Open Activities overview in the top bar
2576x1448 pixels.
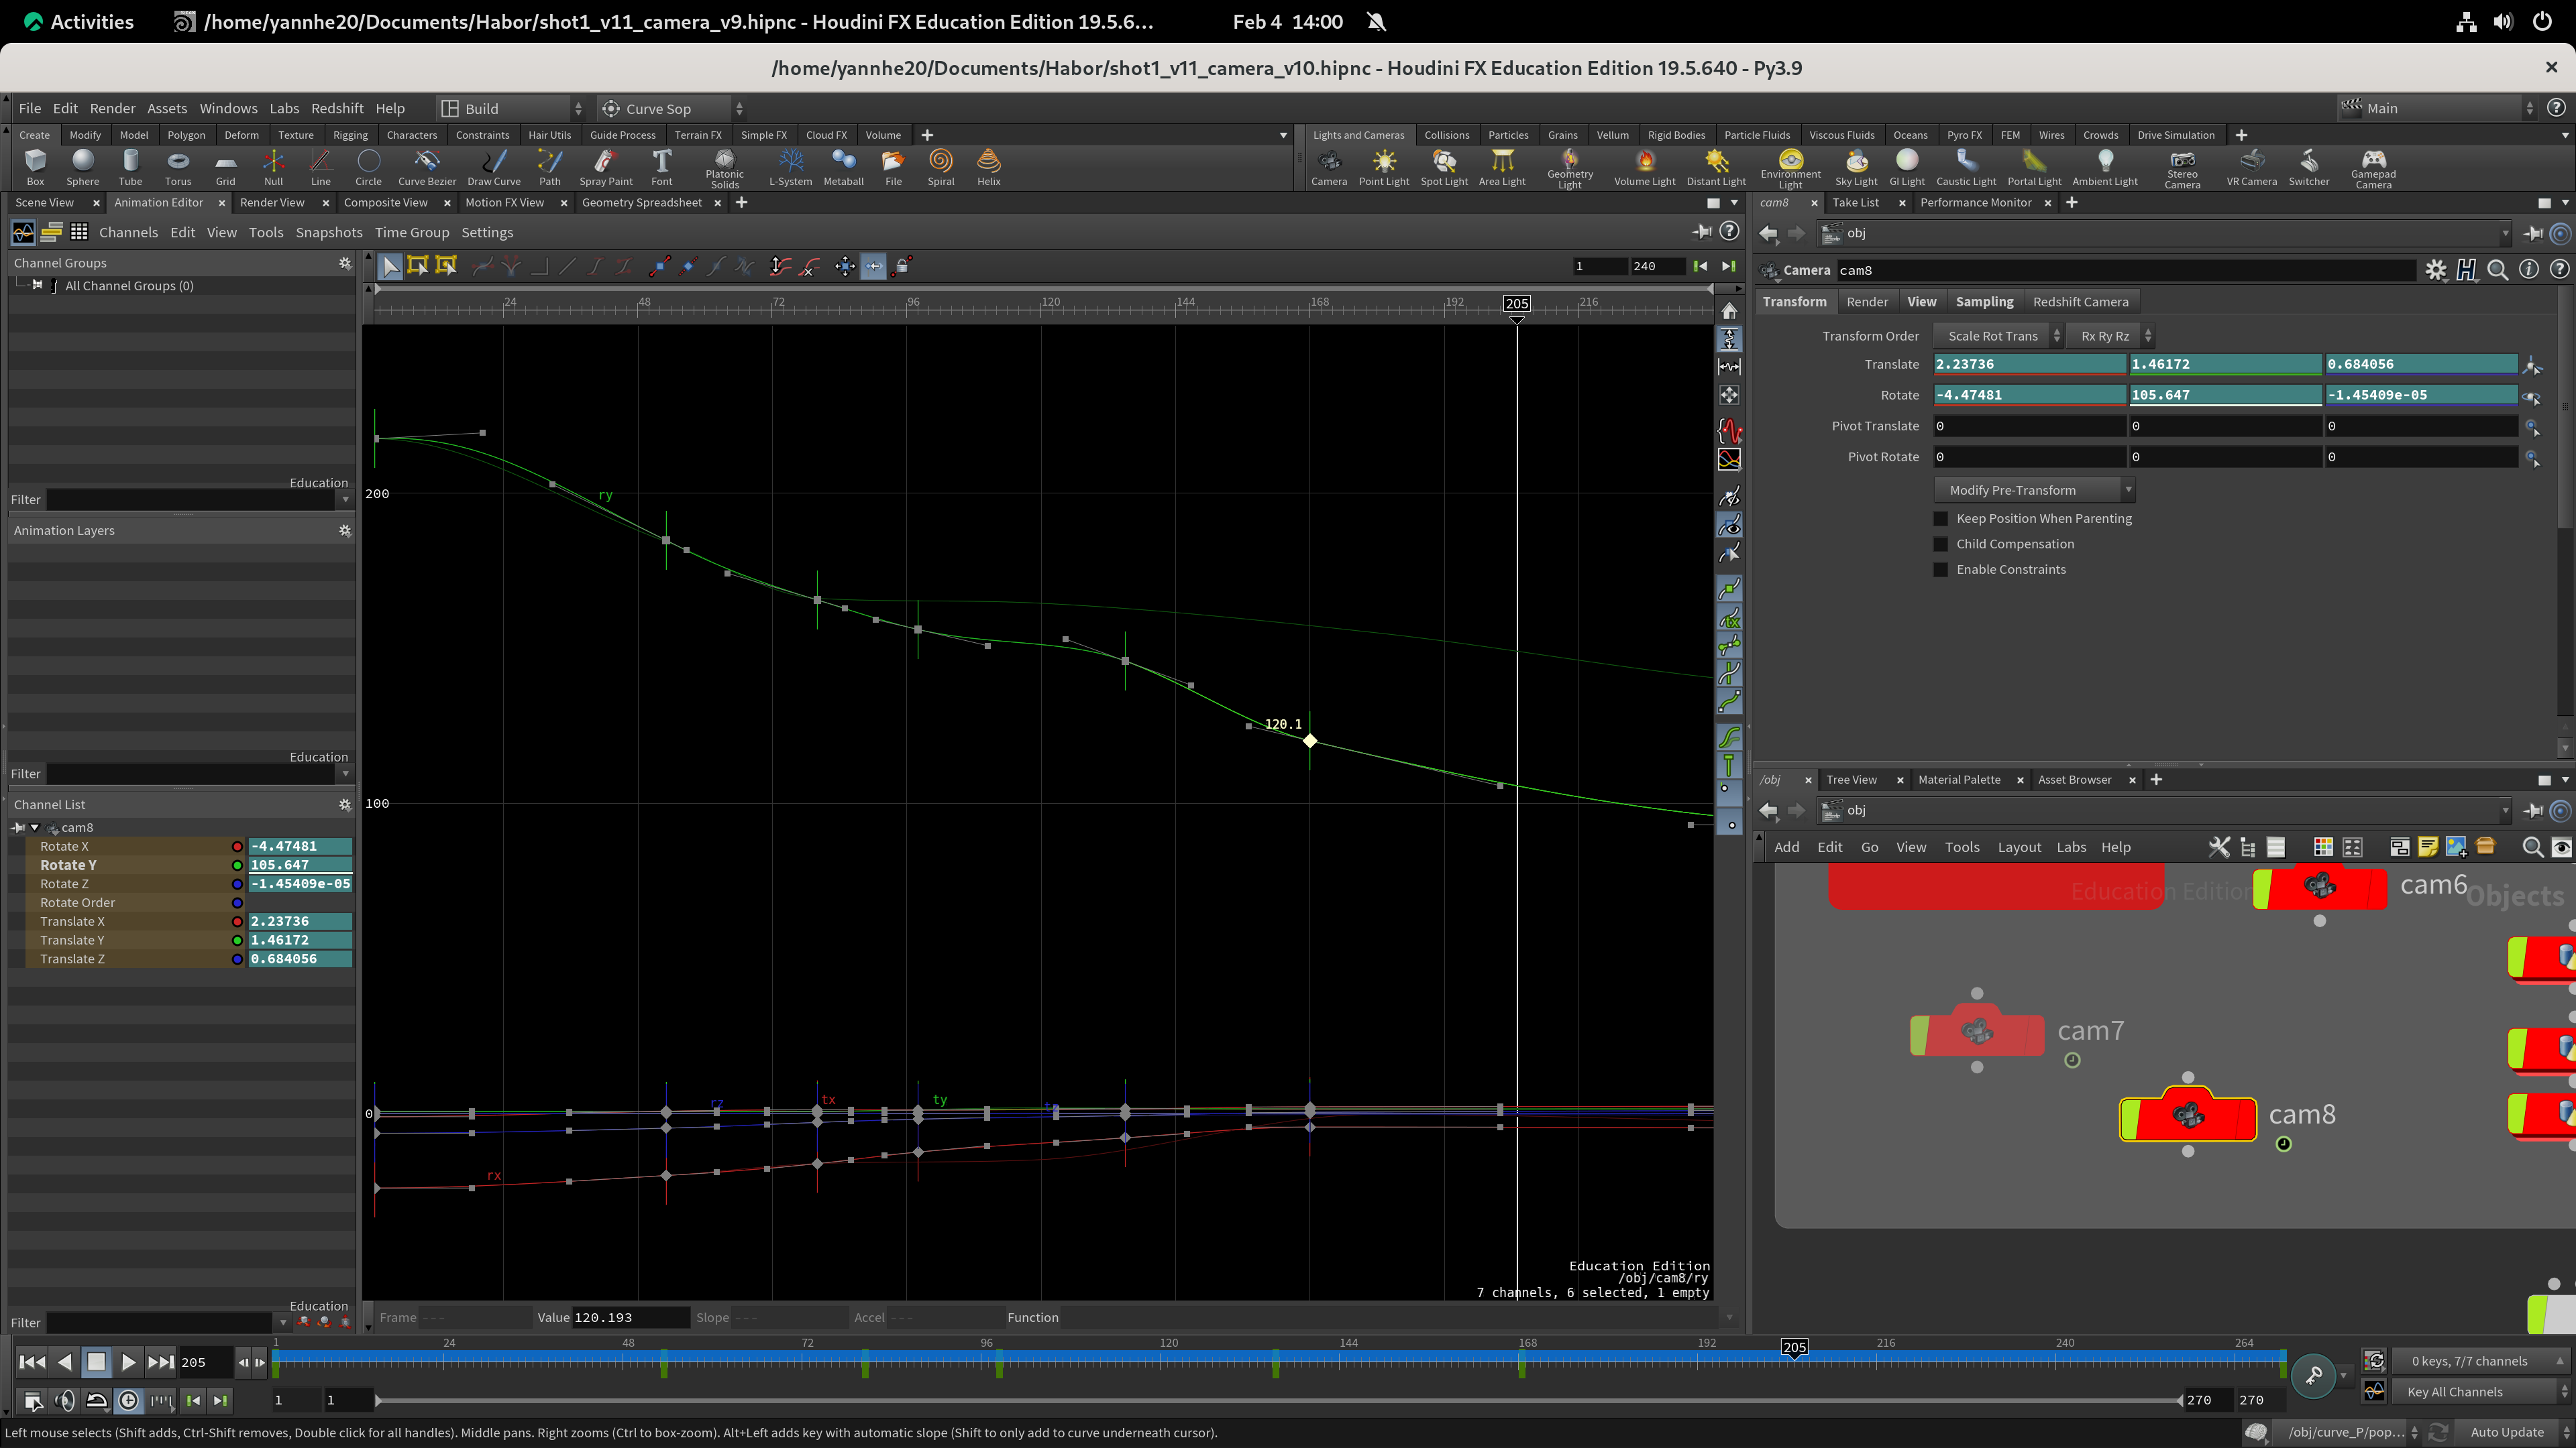pyautogui.click(x=80, y=21)
